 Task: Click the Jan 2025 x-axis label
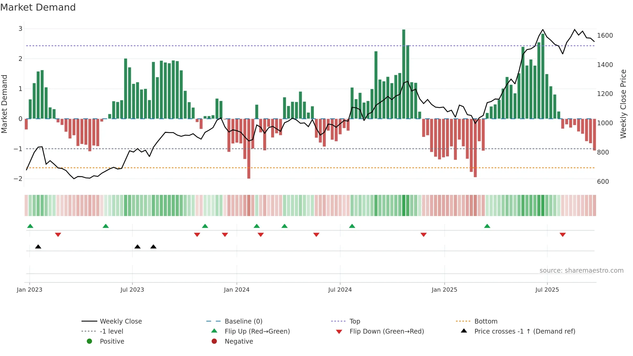click(444, 290)
